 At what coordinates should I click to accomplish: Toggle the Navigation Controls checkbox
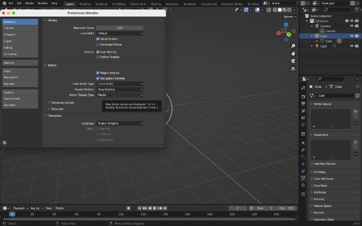point(98,78)
